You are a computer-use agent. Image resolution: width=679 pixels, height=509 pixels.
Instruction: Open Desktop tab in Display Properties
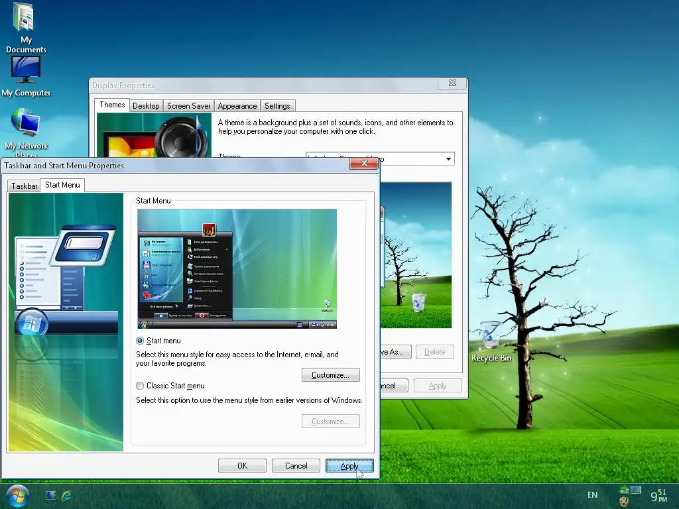146,106
